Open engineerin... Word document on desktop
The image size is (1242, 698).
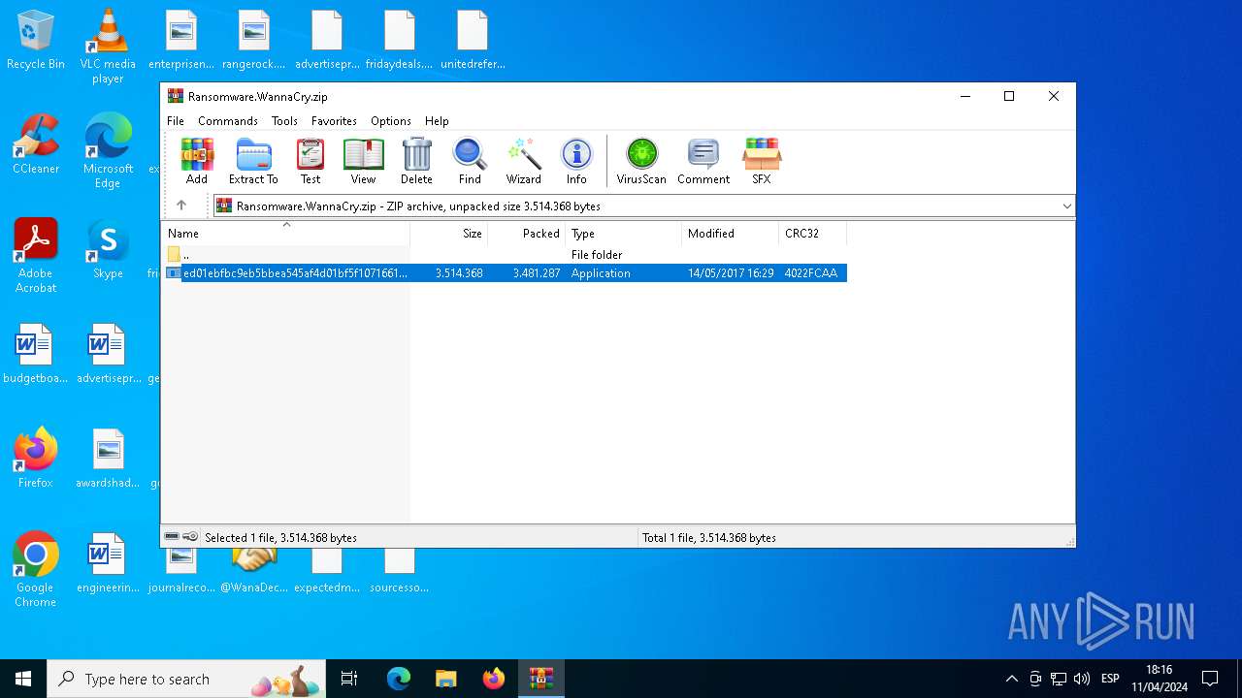tap(108, 562)
